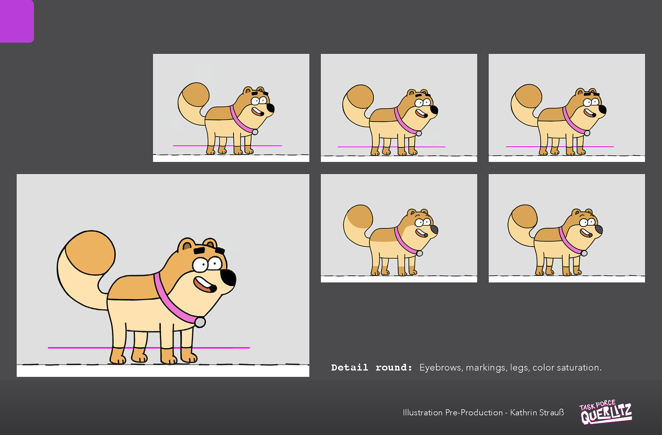
Task: Click the "Eyebrows, markings, legs, color saturation" caption
Action: [510, 367]
